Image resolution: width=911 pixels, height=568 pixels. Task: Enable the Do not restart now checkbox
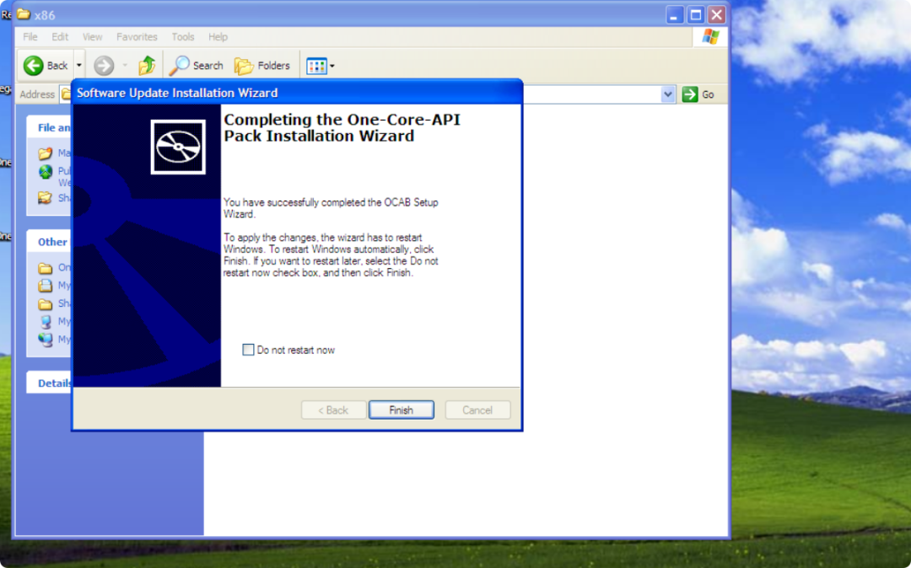tap(248, 350)
